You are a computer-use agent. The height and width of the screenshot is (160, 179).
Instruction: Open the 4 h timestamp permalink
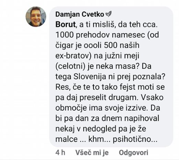60,153
